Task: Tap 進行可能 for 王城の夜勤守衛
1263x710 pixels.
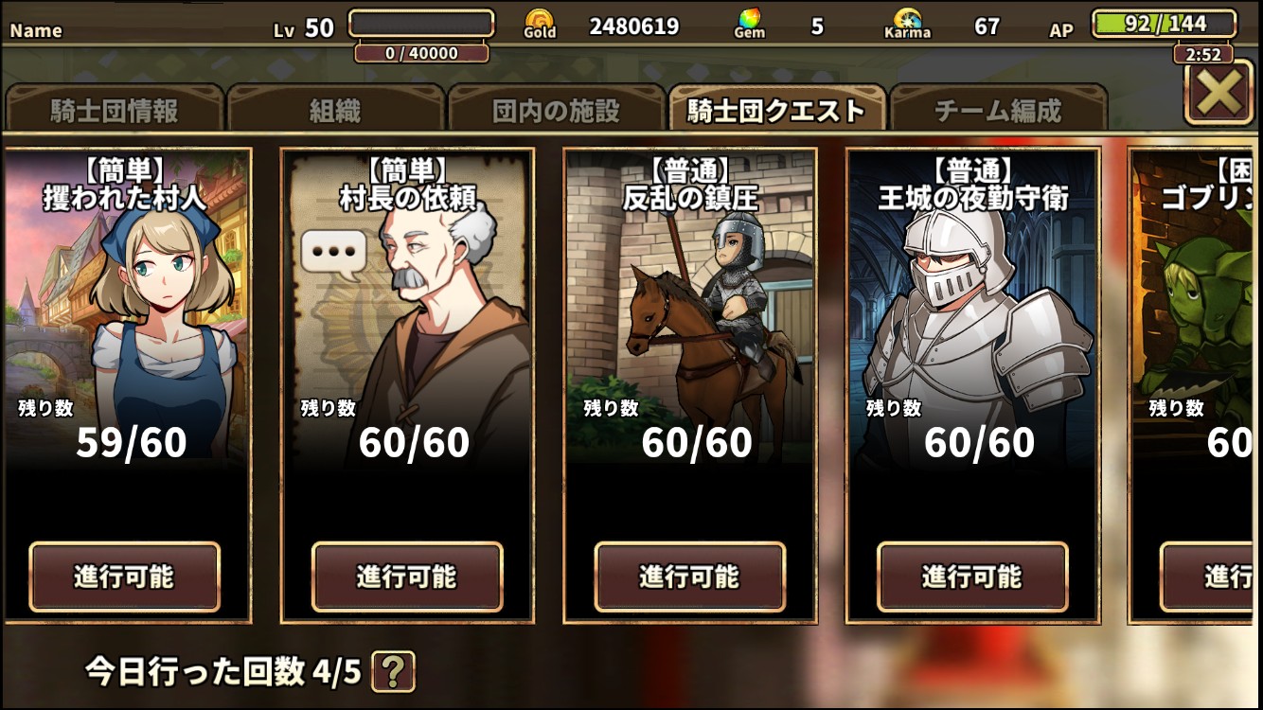Action: tap(972, 577)
